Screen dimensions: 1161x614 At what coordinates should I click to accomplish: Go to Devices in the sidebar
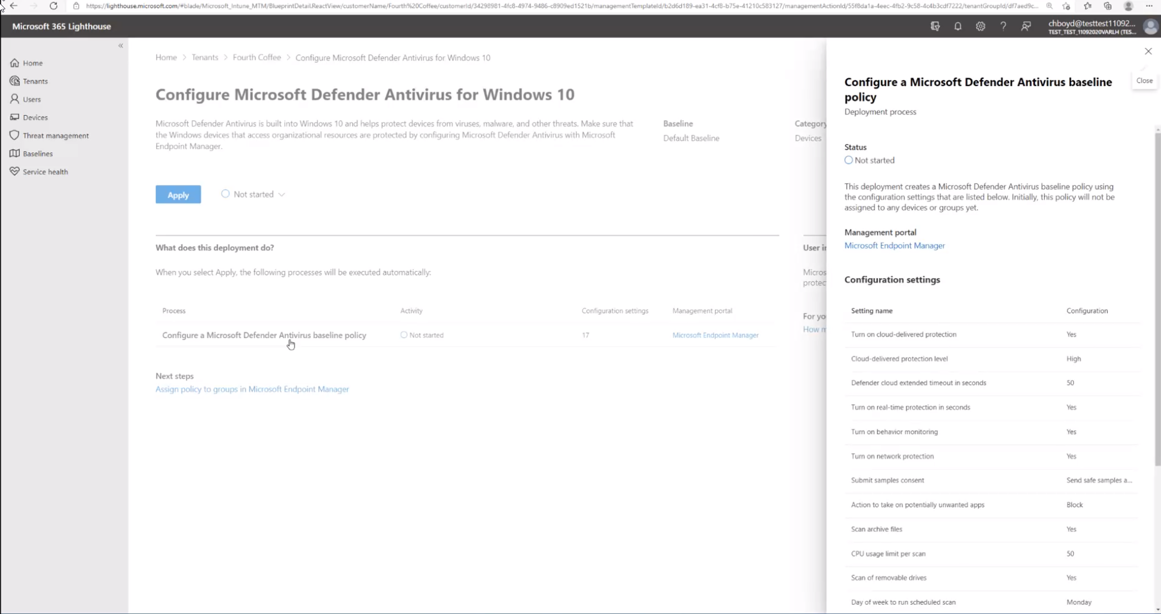click(35, 117)
